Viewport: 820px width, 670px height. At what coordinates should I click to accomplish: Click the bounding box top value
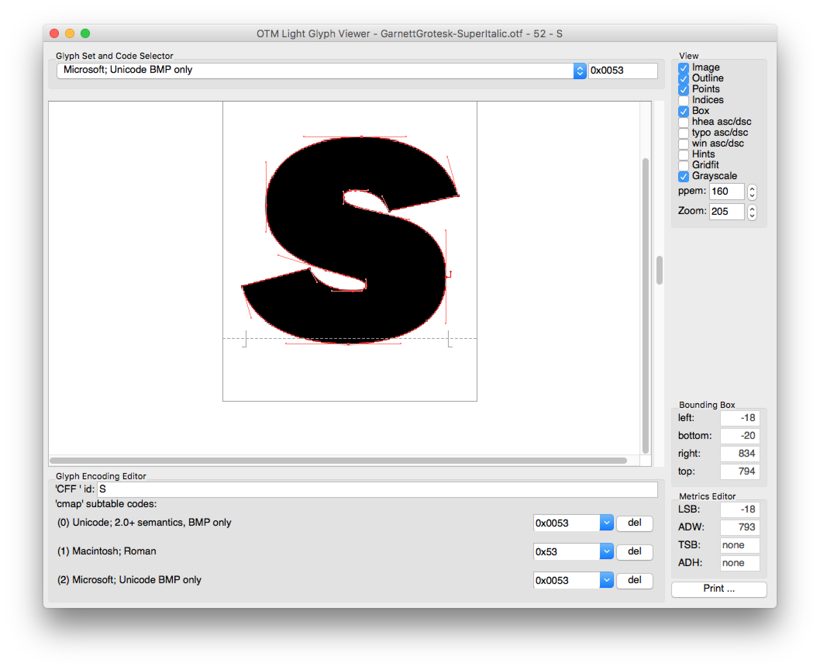point(740,471)
